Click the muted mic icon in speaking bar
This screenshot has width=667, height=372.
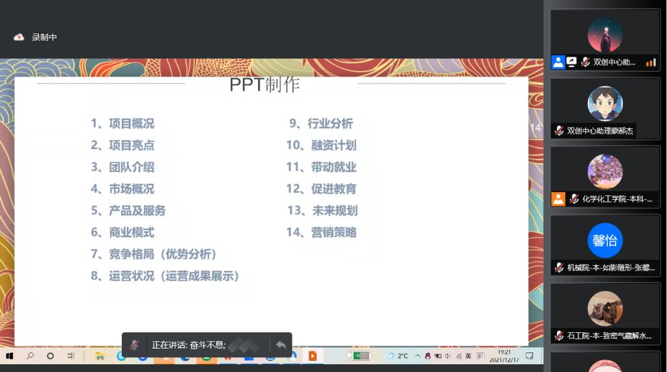[x=135, y=345]
